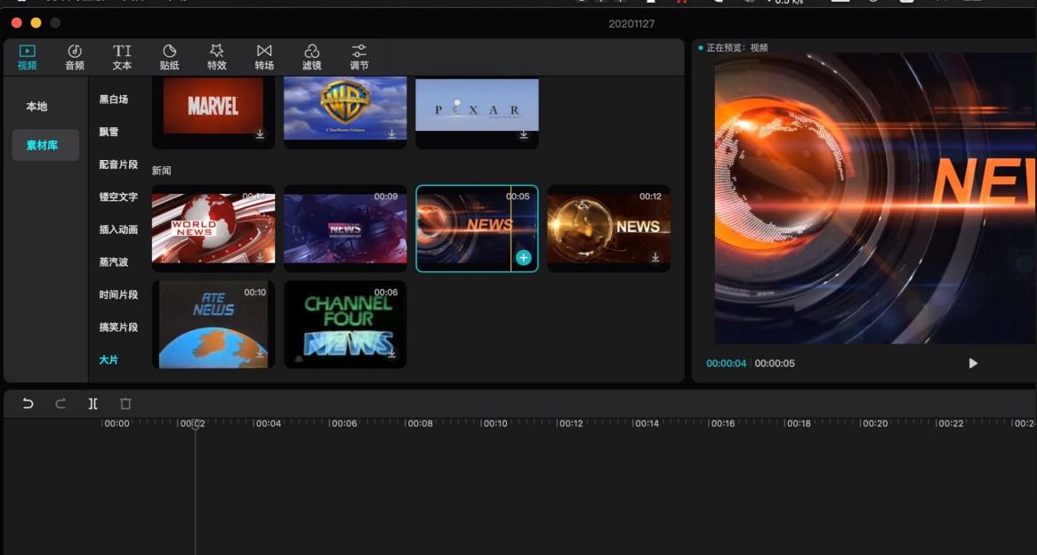Screen dimensions: 1037x555
Task: Select the RTE News thumbnail
Action: 213,324
